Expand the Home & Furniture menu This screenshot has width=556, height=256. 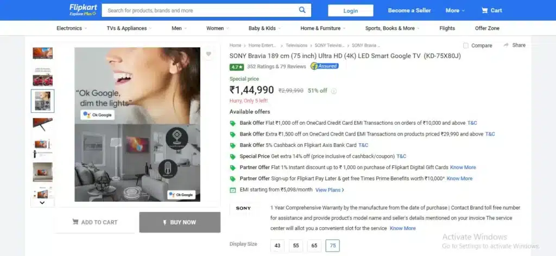coord(323,28)
